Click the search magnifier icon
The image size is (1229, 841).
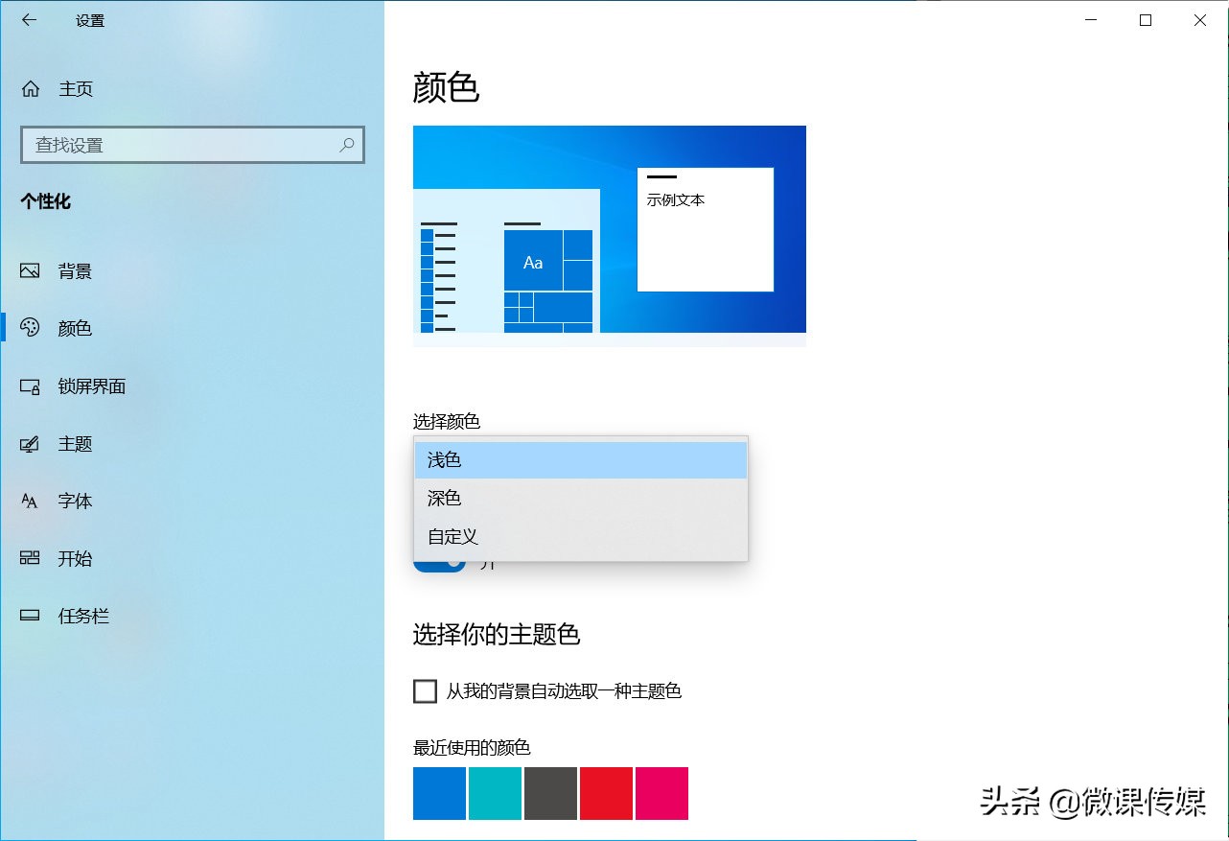click(x=347, y=145)
